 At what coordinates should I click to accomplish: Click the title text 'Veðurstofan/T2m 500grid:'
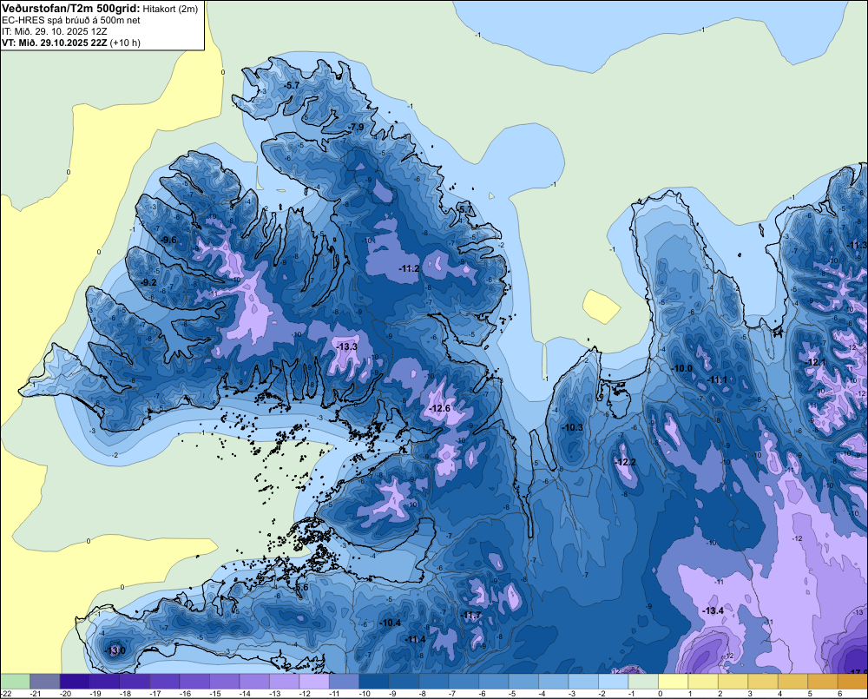click(71, 9)
